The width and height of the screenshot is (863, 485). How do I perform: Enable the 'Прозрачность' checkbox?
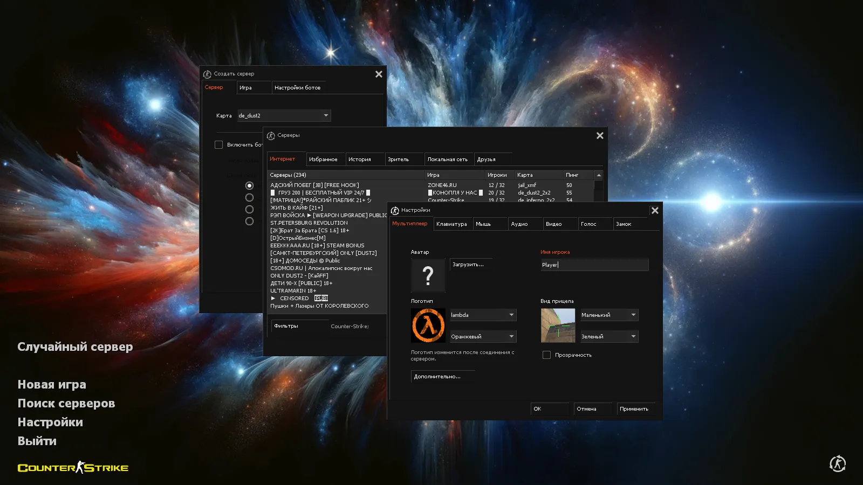pos(546,355)
